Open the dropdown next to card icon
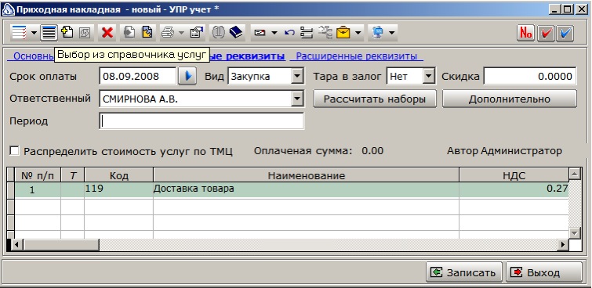 click(x=274, y=33)
